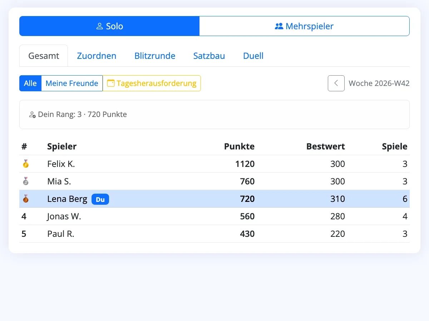The height and width of the screenshot is (321, 429).
Task: Go to previous week with the chevron button
Action: tap(336, 83)
